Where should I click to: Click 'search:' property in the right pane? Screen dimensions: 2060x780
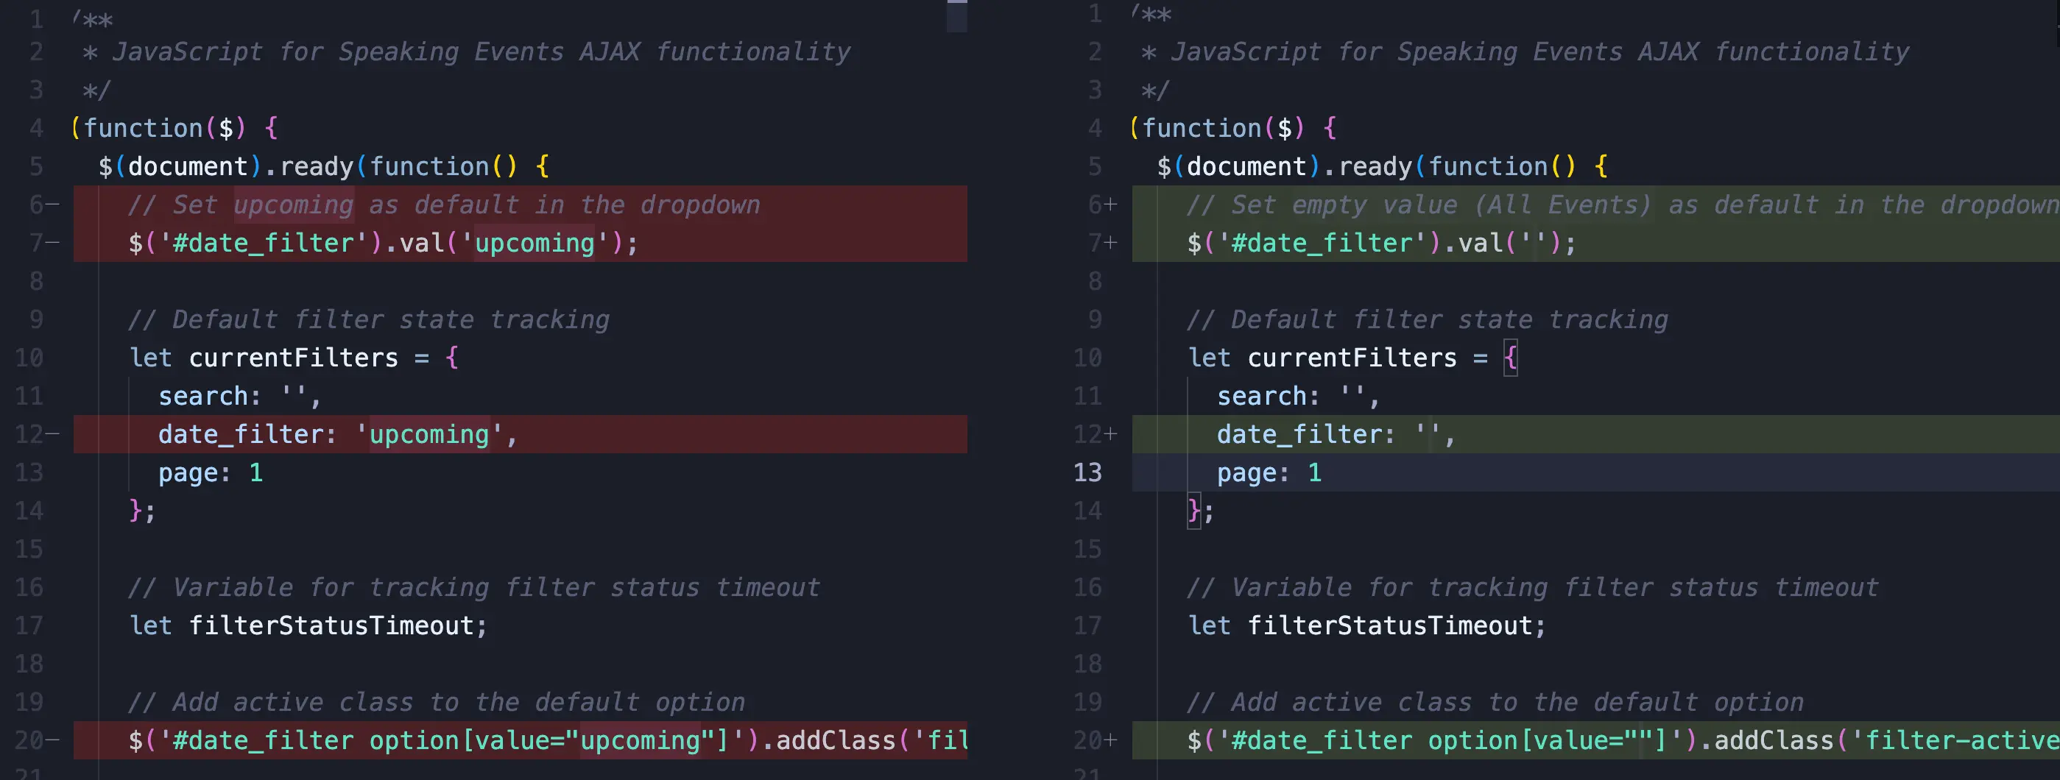coord(1269,396)
